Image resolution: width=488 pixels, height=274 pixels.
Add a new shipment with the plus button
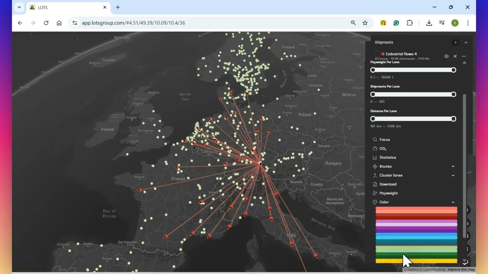pyautogui.click(x=455, y=43)
